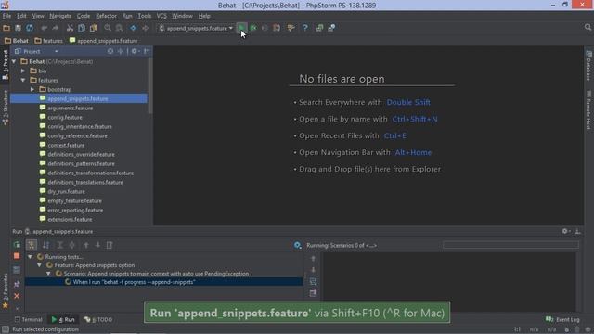Open the append_snippets.feature run configuration dropdown
The image size is (594, 334).
196,28
